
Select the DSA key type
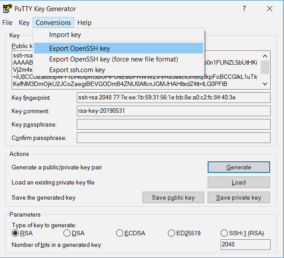(67, 233)
